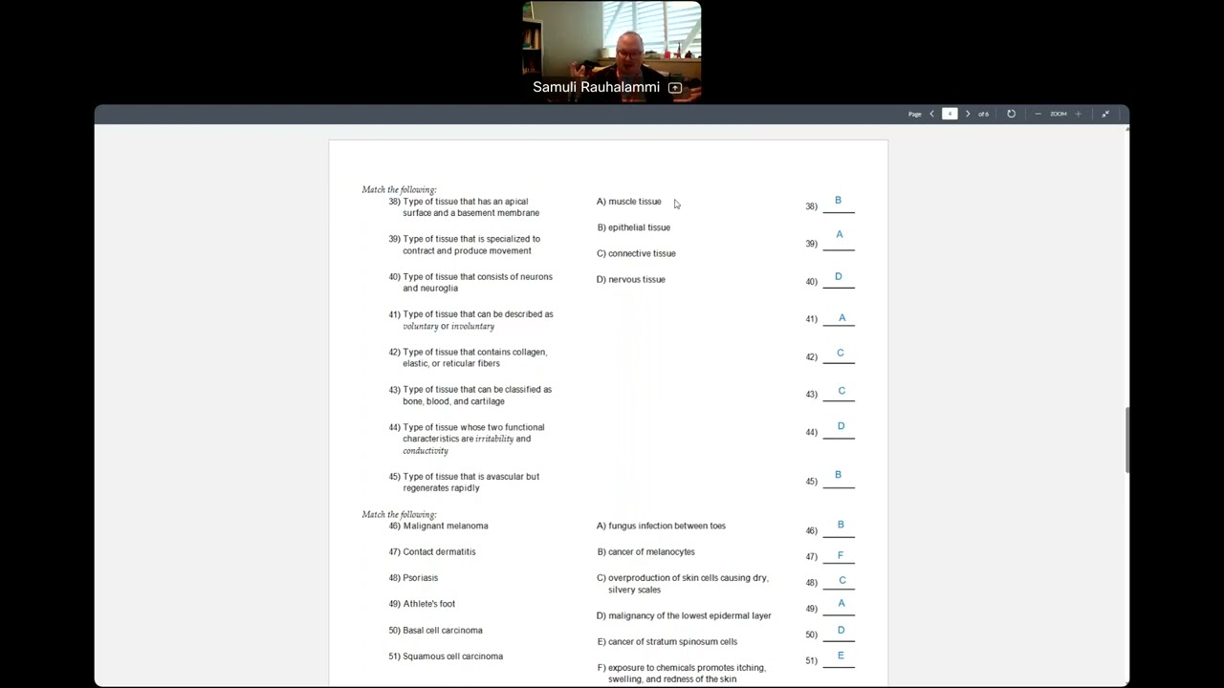Click '48) Psoriasis'
The width and height of the screenshot is (1224, 688).
[413, 578]
